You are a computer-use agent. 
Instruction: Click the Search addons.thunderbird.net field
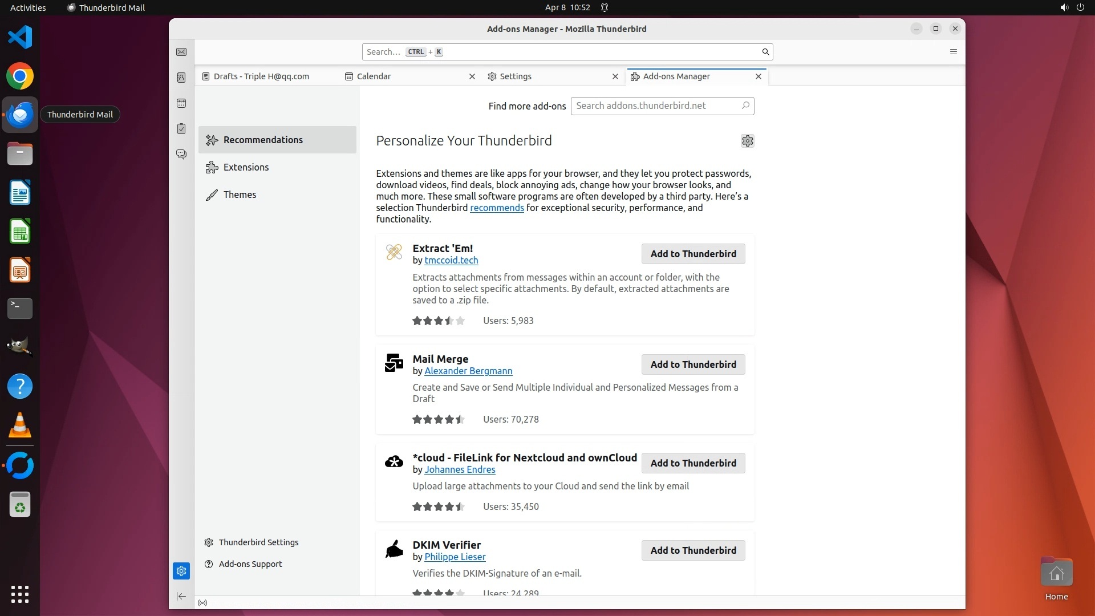(x=656, y=106)
